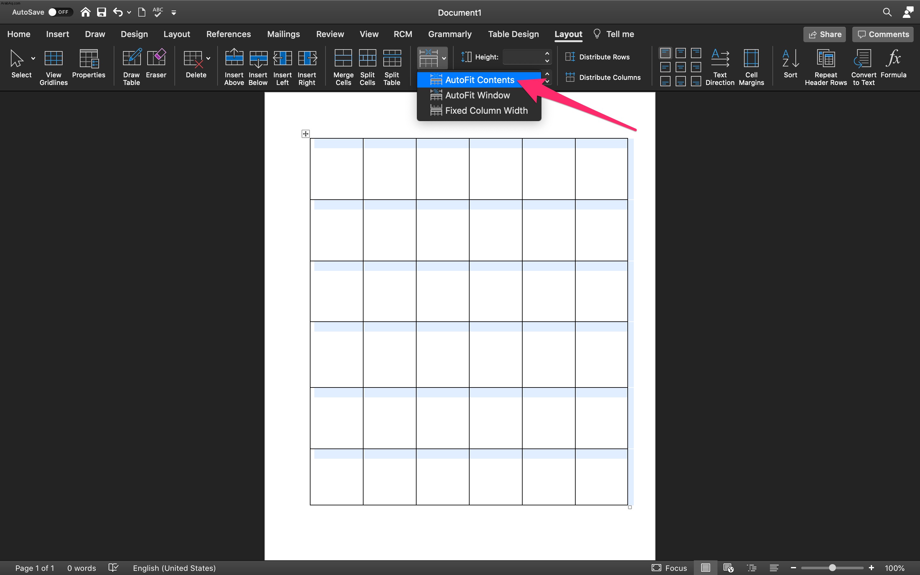
Task: Select Align Top Center cell alignment
Action: (680, 53)
